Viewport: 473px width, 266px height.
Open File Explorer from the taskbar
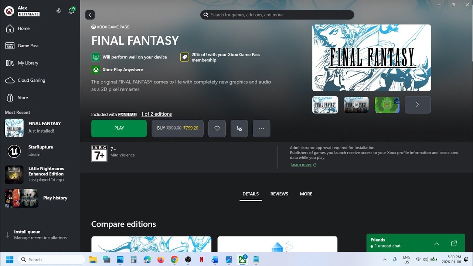point(93,260)
